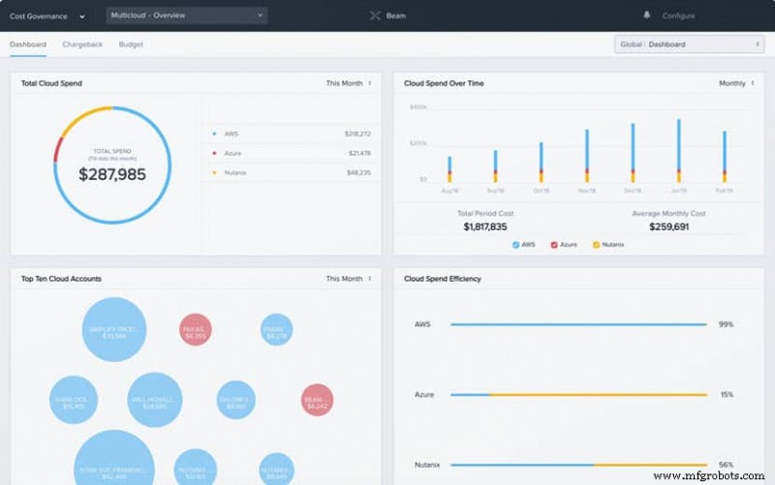Click the Azure 15% efficiency value
The image size is (775, 485).
click(x=727, y=395)
